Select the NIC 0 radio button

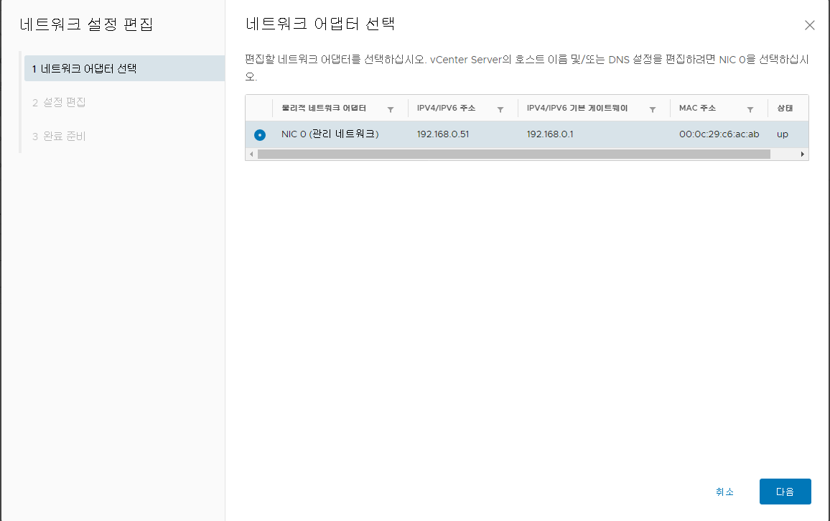point(259,134)
